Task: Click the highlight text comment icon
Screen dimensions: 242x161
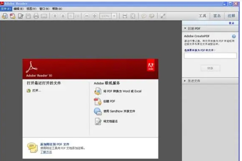Action: [x=152, y=16]
